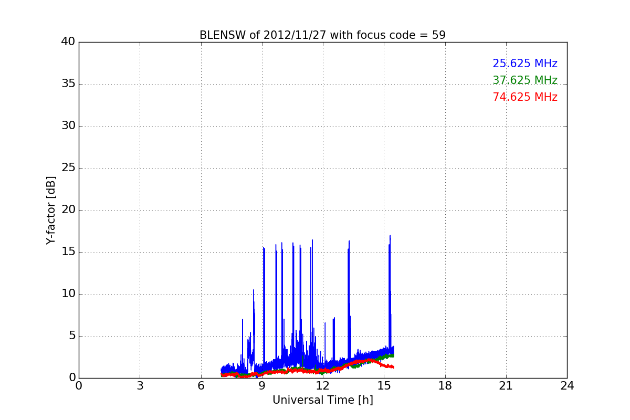Click y-axis tick label 30
Image resolution: width=630 pixels, height=420 pixels.
click(68, 126)
